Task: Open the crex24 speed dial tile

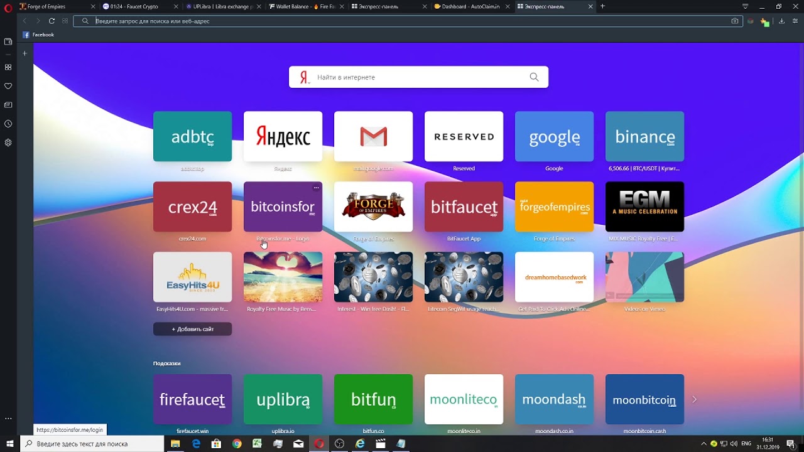Action: 192,207
